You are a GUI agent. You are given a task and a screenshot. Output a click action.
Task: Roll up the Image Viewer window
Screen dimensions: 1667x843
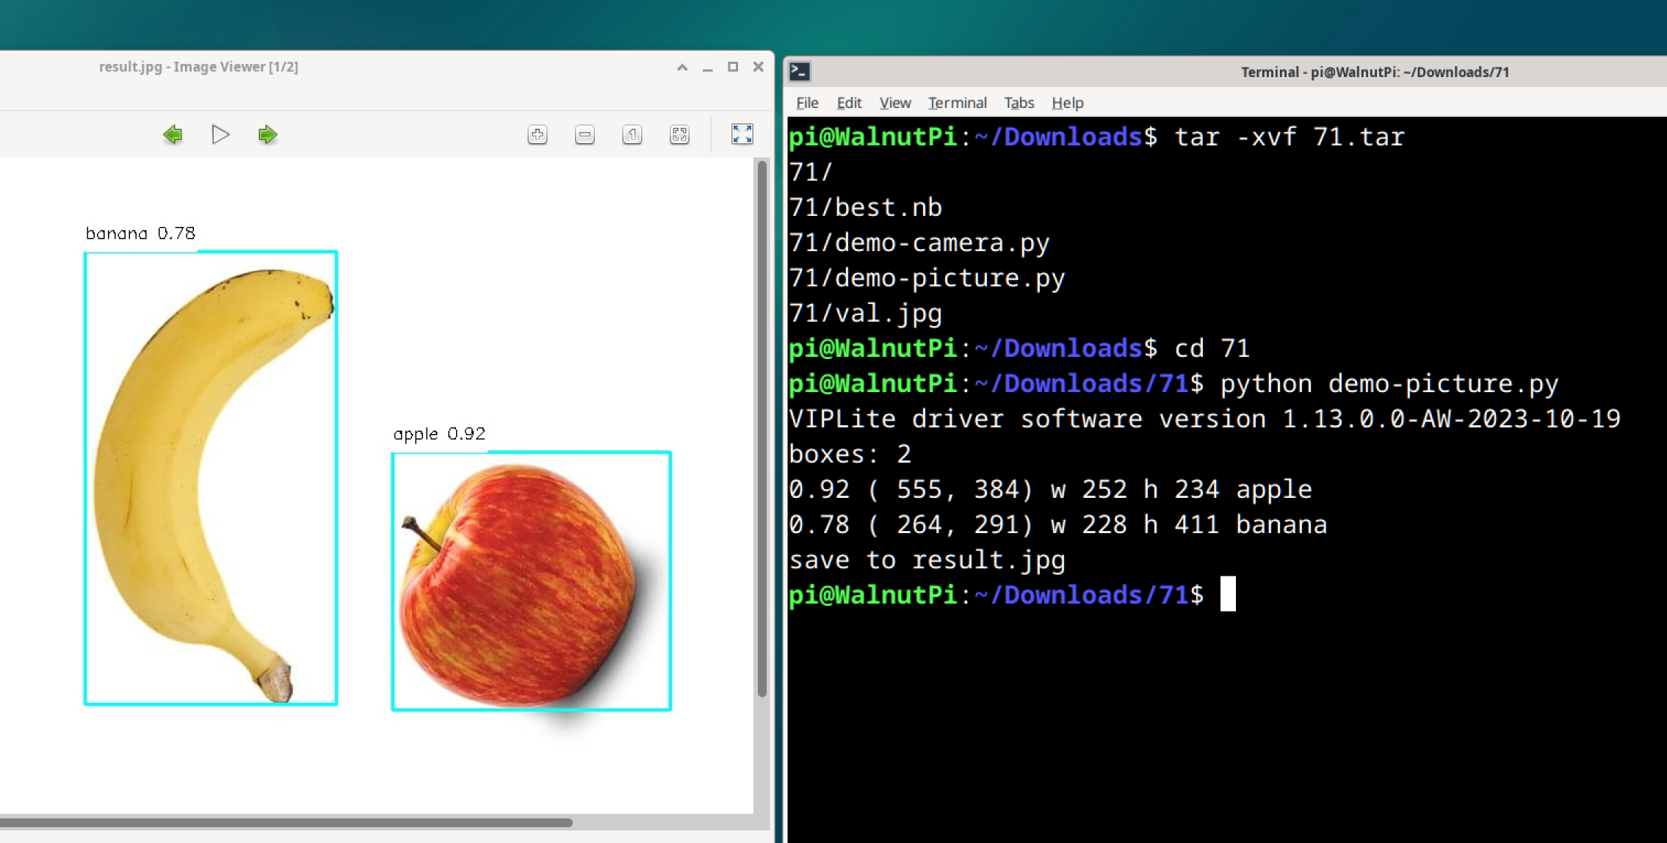682,67
